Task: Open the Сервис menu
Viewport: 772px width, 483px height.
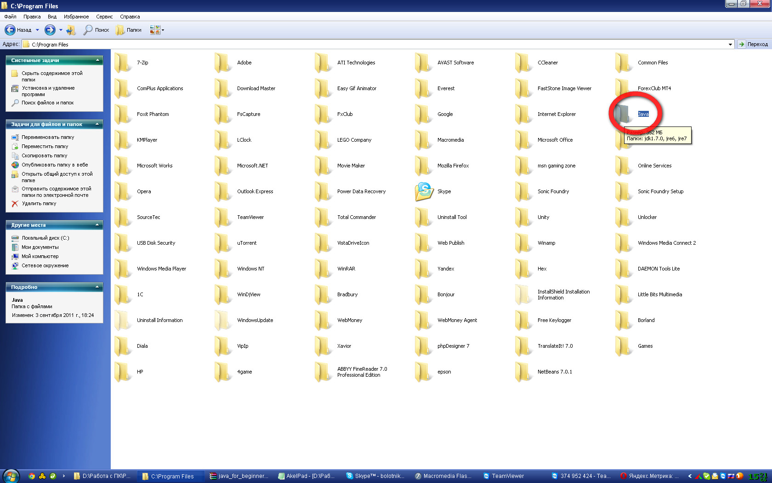Action: tap(104, 17)
